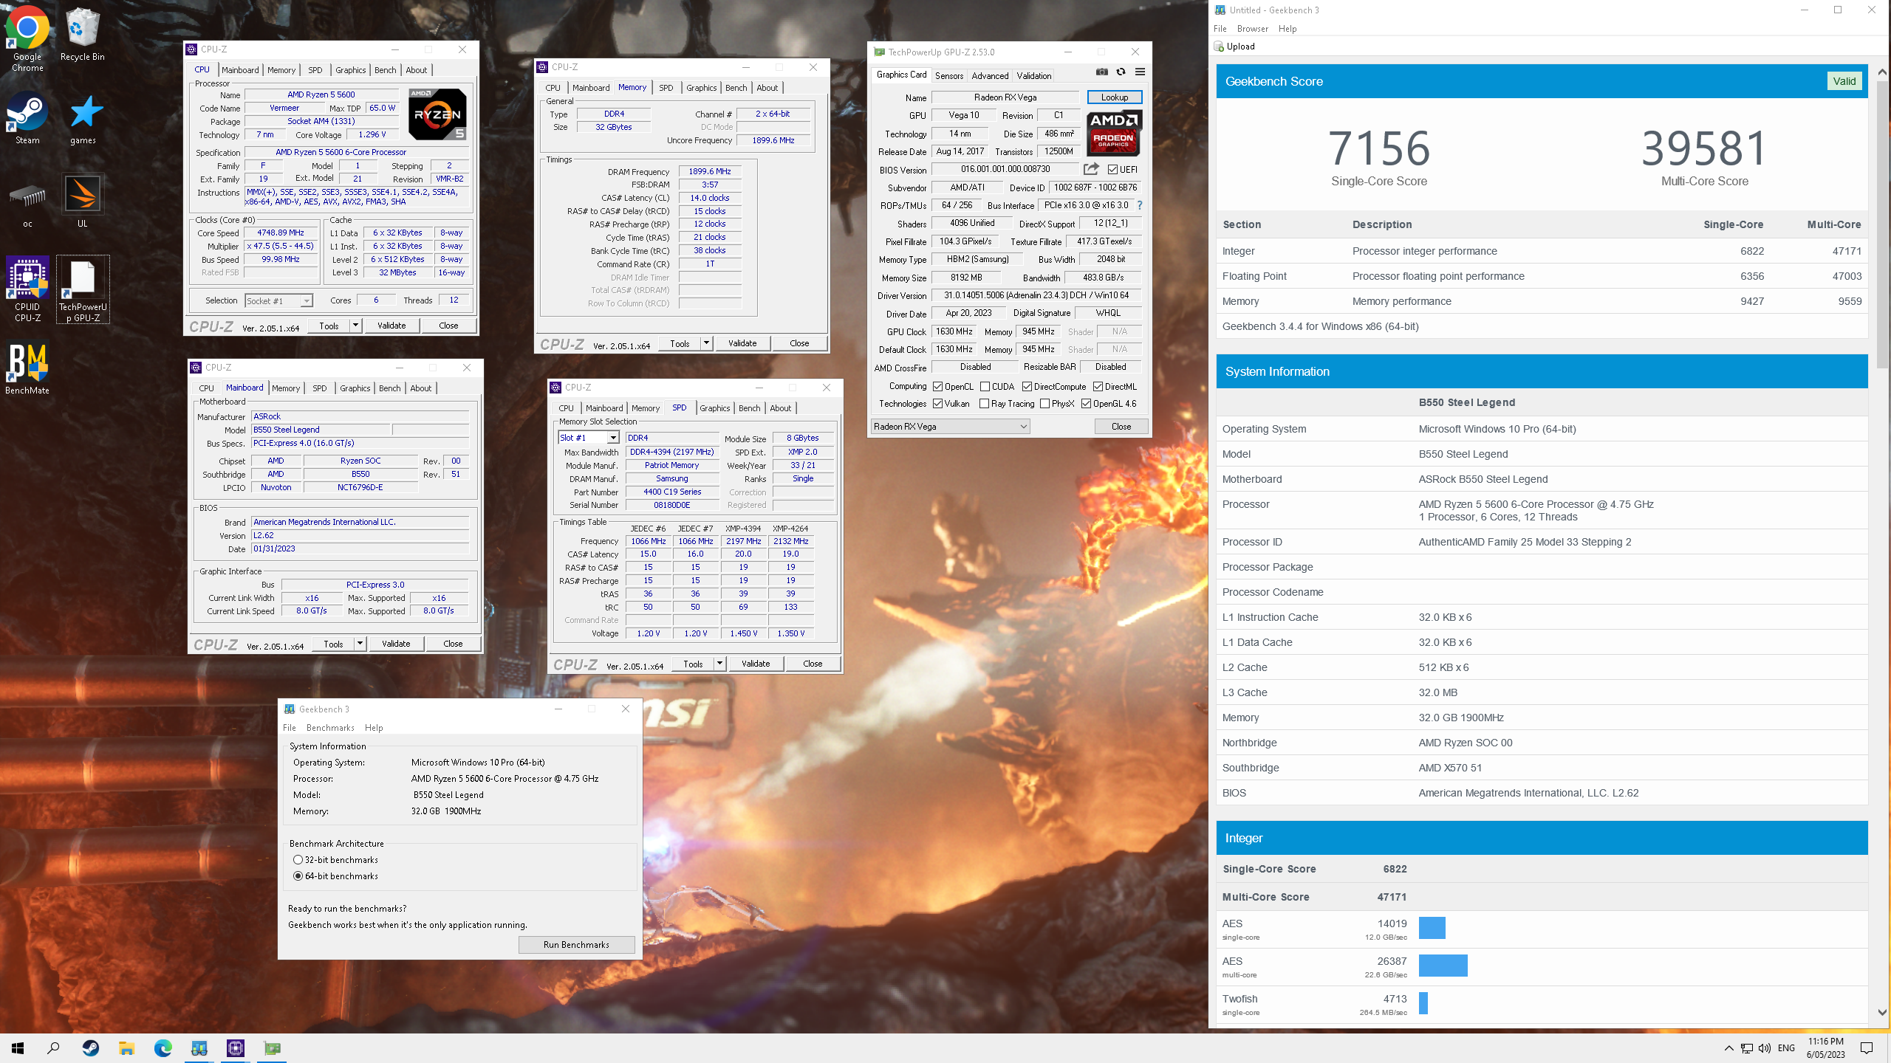Select 32-bit benchmarks radio button
The height and width of the screenshot is (1063, 1891).
(298, 860)
